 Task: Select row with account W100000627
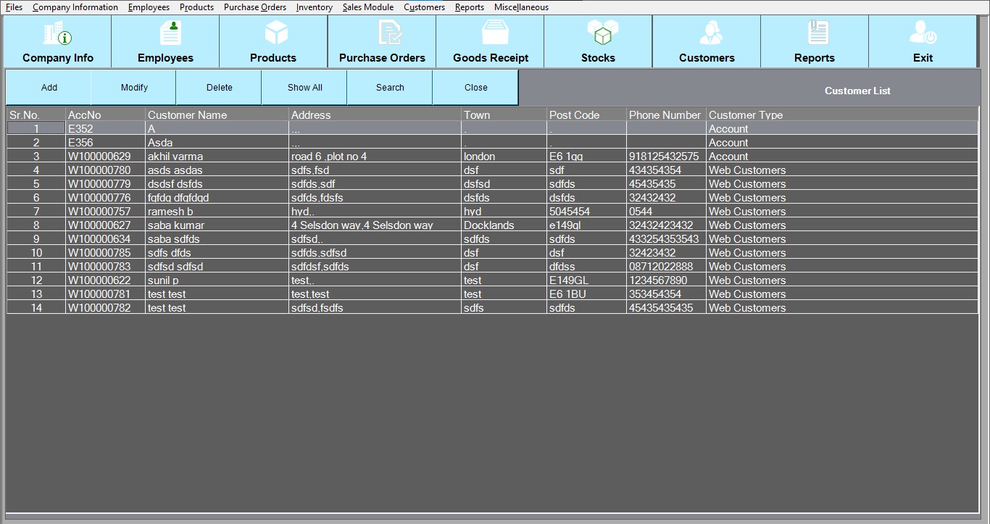99,225
